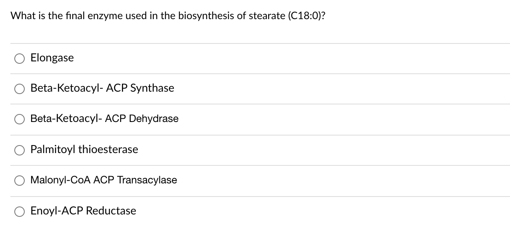The width and height of the screenshot is (510, 228).
Task: Choose the Enoyl-ACP Reductase radio button
Action: [x=20, y=211]
